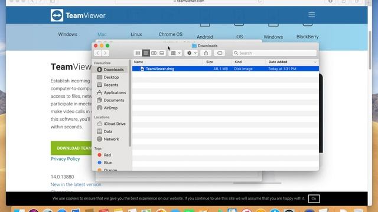Maximize the Finder Downloads window
378x212 pixels.
(x=107, y=46)
